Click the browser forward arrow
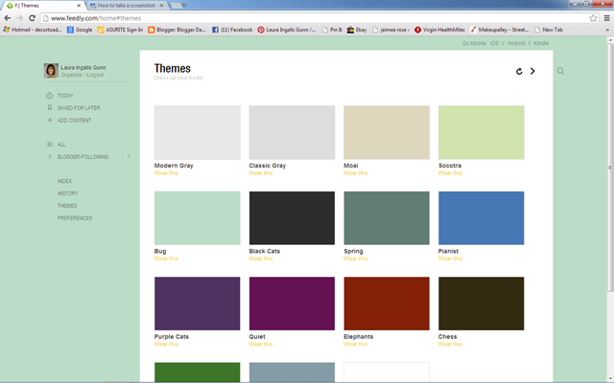 click(x=19, y=18)
